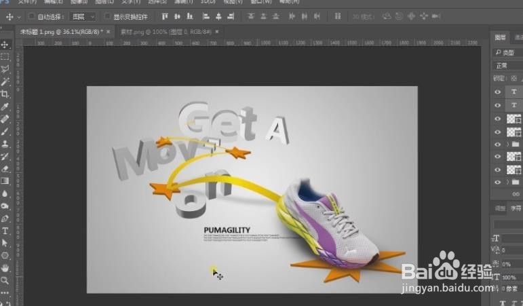This screenshot has height=306, width=523.
Task: Toggle visibility of the first layer group
Action: 498,144
